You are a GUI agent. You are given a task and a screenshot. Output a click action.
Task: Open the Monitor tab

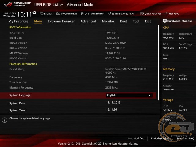108,21
